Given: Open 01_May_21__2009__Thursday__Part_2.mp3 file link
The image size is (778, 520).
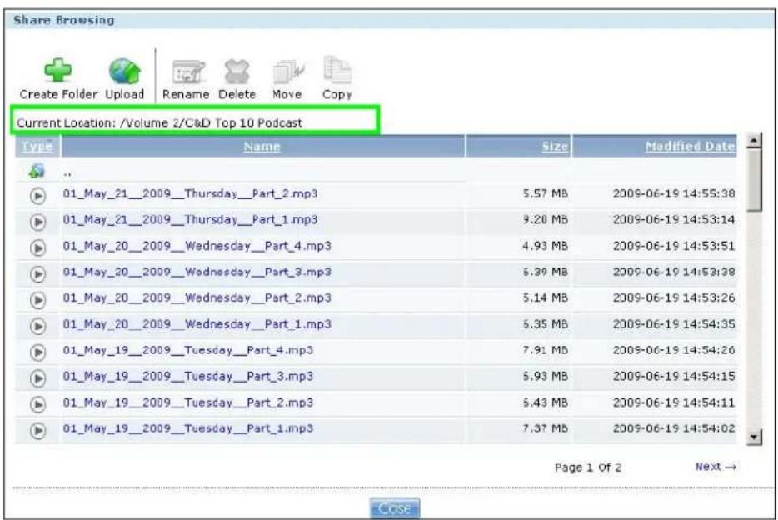Looking at the screenshot, I should pyautogui.click(x=190, y=193).
